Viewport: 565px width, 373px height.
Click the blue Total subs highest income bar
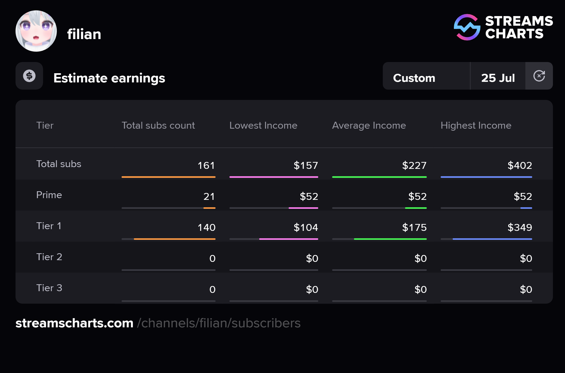[486, 177]
